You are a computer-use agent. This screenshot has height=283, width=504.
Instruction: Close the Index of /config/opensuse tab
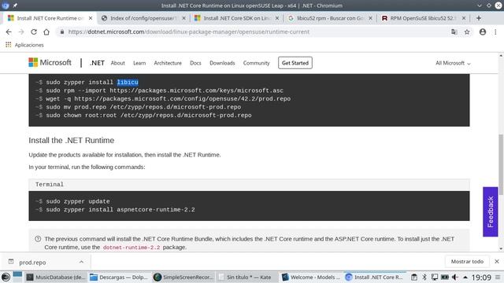183,18
